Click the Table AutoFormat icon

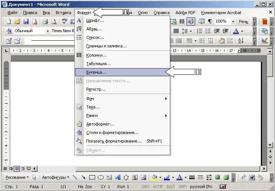click(x=221, y=41)
